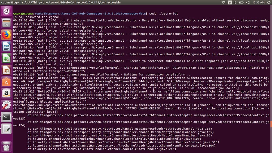Click the 'STATUS_UNAUTHORIZED' text in the ERROR line
Screen dimensions: 272x153
point(172,98)
